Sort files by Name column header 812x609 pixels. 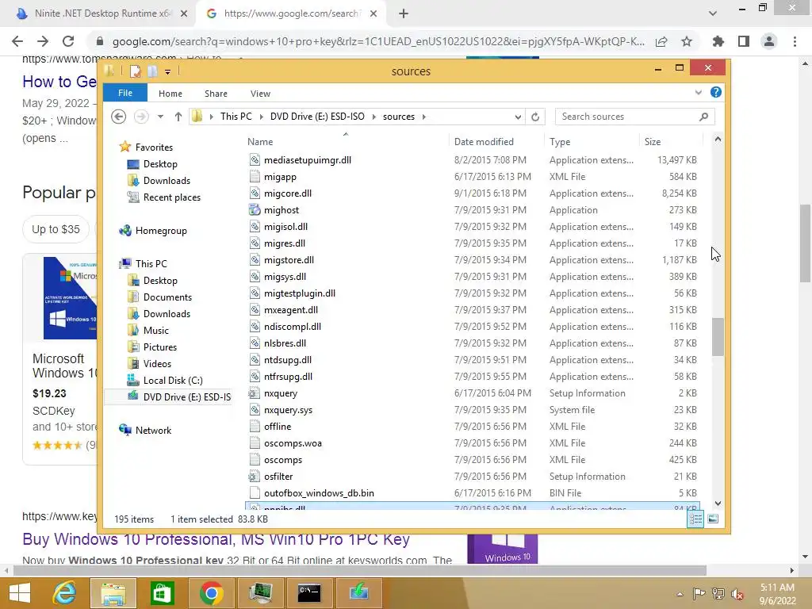click(x=260, y=141)
